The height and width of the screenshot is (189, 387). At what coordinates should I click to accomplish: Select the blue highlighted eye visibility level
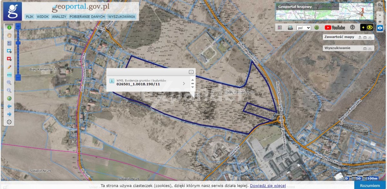(x=380, y=28)
